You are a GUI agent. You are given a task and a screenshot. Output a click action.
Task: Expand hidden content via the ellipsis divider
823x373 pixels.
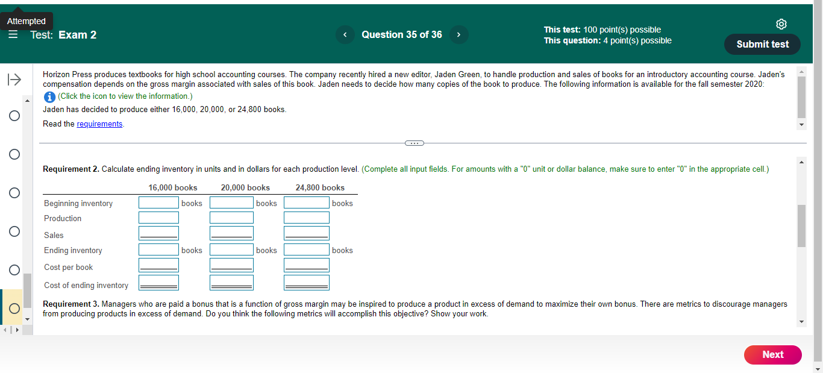coord(414,143)
